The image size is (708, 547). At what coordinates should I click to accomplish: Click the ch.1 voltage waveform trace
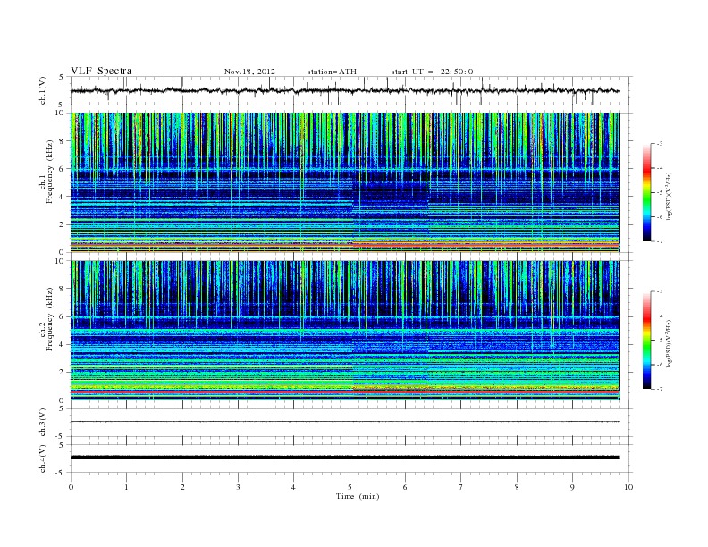click(x=344, y=90)
